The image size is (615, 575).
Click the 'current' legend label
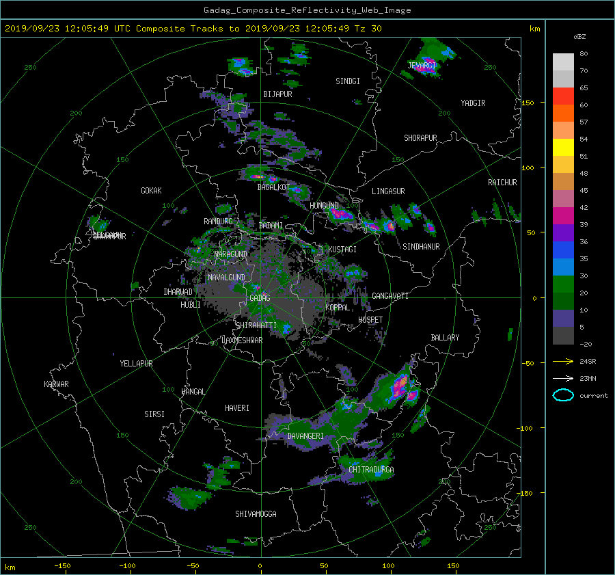(x=594, y=396)
